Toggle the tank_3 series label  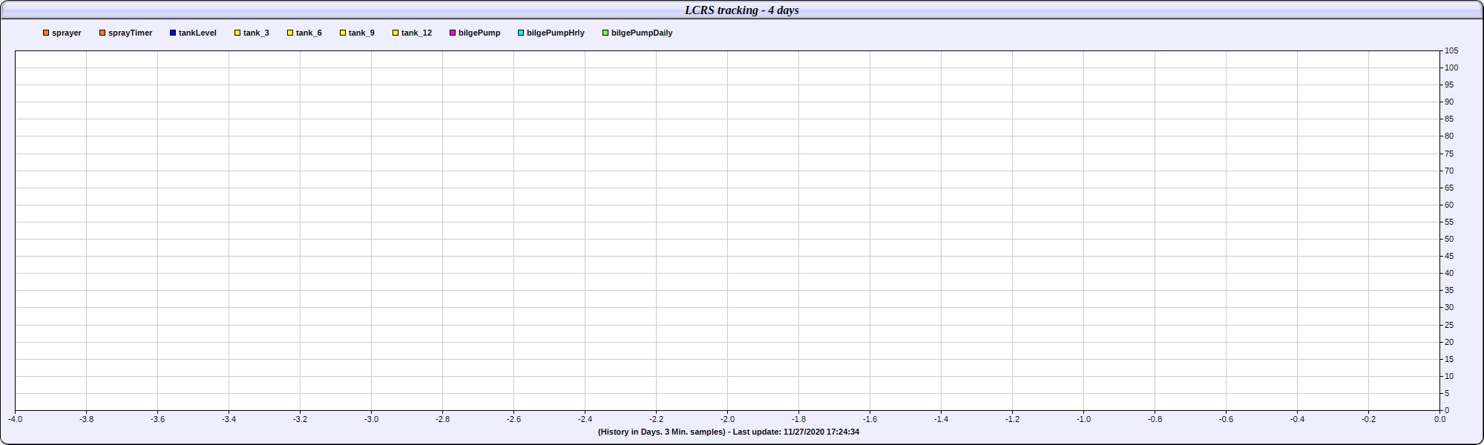256,33
